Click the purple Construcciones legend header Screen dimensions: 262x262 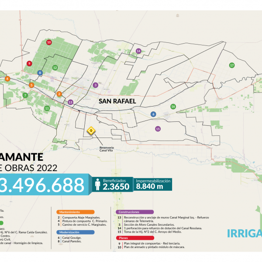click(x=133, y=211)
